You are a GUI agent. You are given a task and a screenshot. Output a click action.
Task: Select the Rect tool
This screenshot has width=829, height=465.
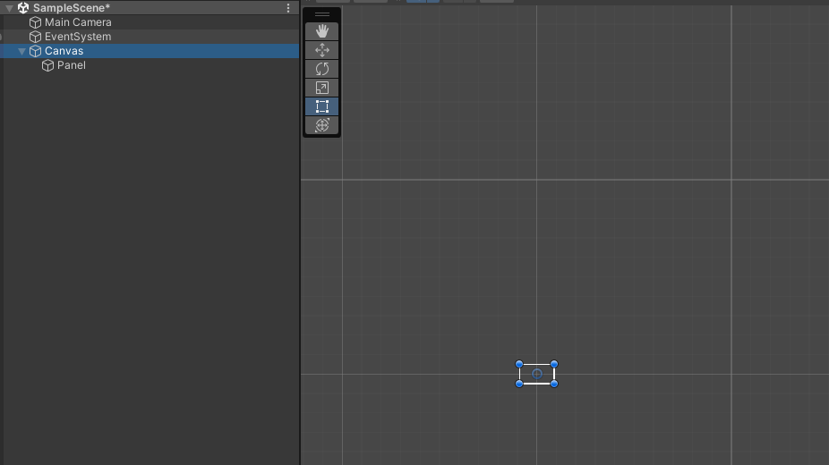(322, 106)
